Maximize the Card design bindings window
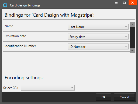 [124, 3]
